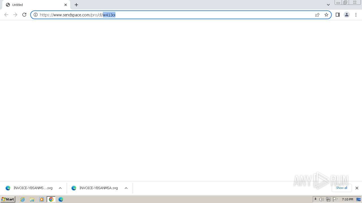The width and height of the screenshot is (362, 203).
Task: Open Chrome's three-dot menu
Action: 356,15
